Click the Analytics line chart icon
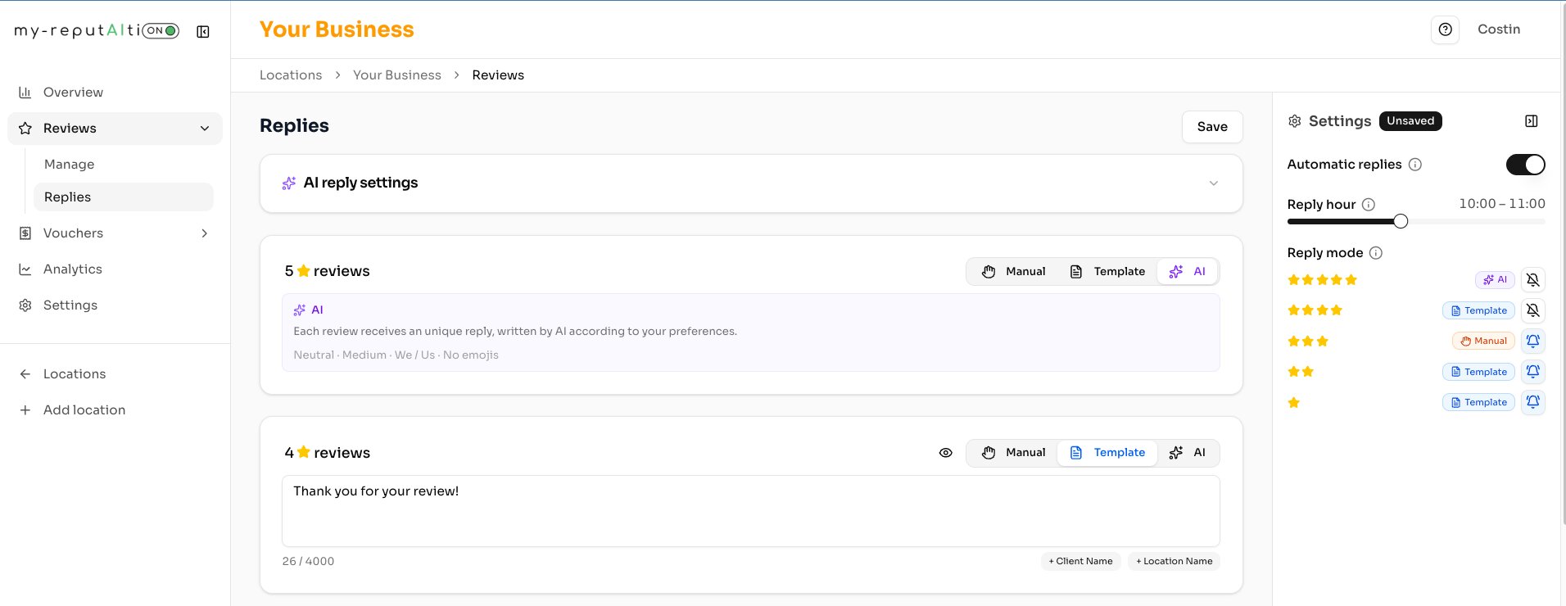The image size is (1566, 606). [x=25, y=269]
